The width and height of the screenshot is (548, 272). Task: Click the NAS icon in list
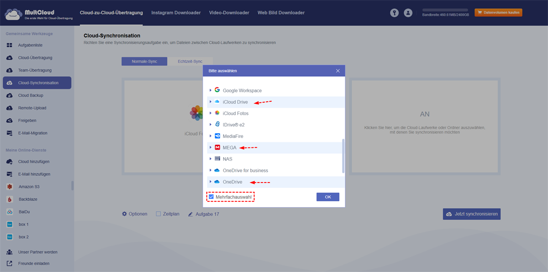coord(217,159)
